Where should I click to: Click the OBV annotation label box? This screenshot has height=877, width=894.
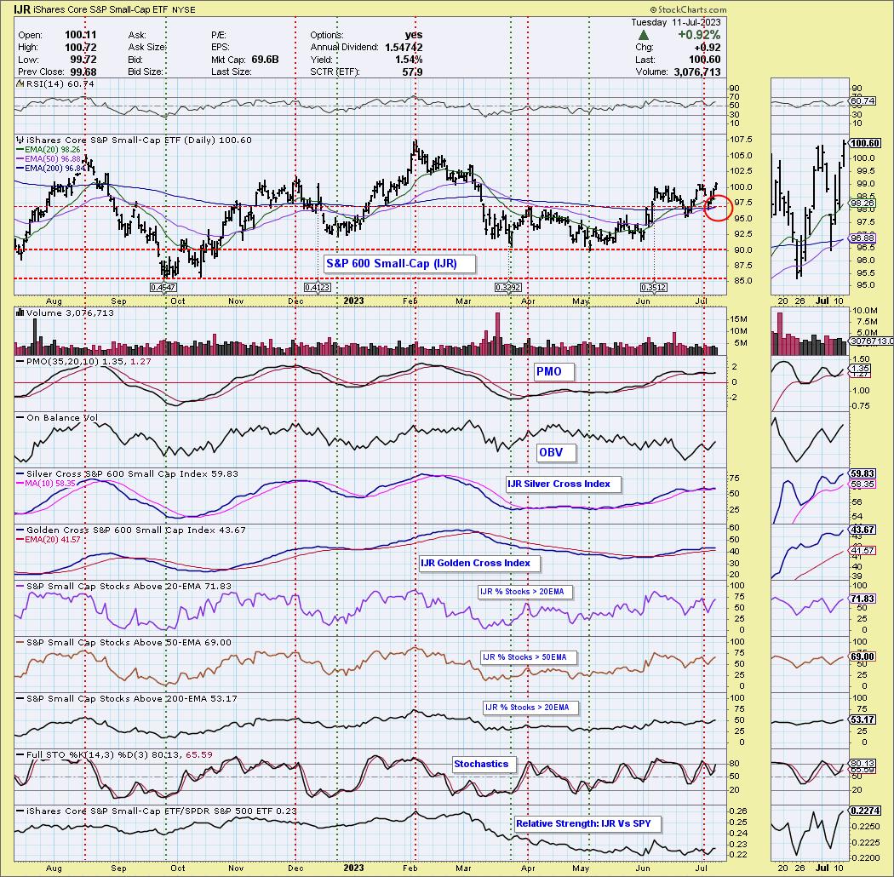tap(556, 453)
